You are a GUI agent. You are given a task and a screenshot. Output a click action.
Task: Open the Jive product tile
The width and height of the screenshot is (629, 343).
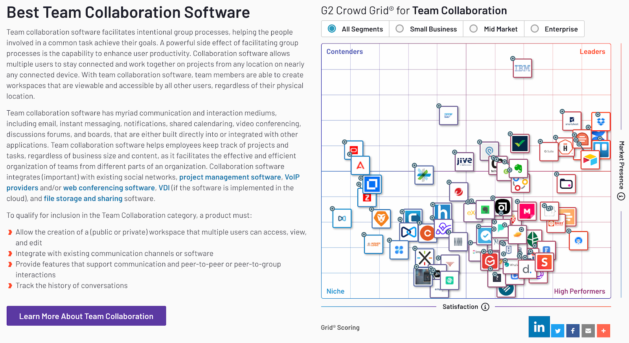464,161
